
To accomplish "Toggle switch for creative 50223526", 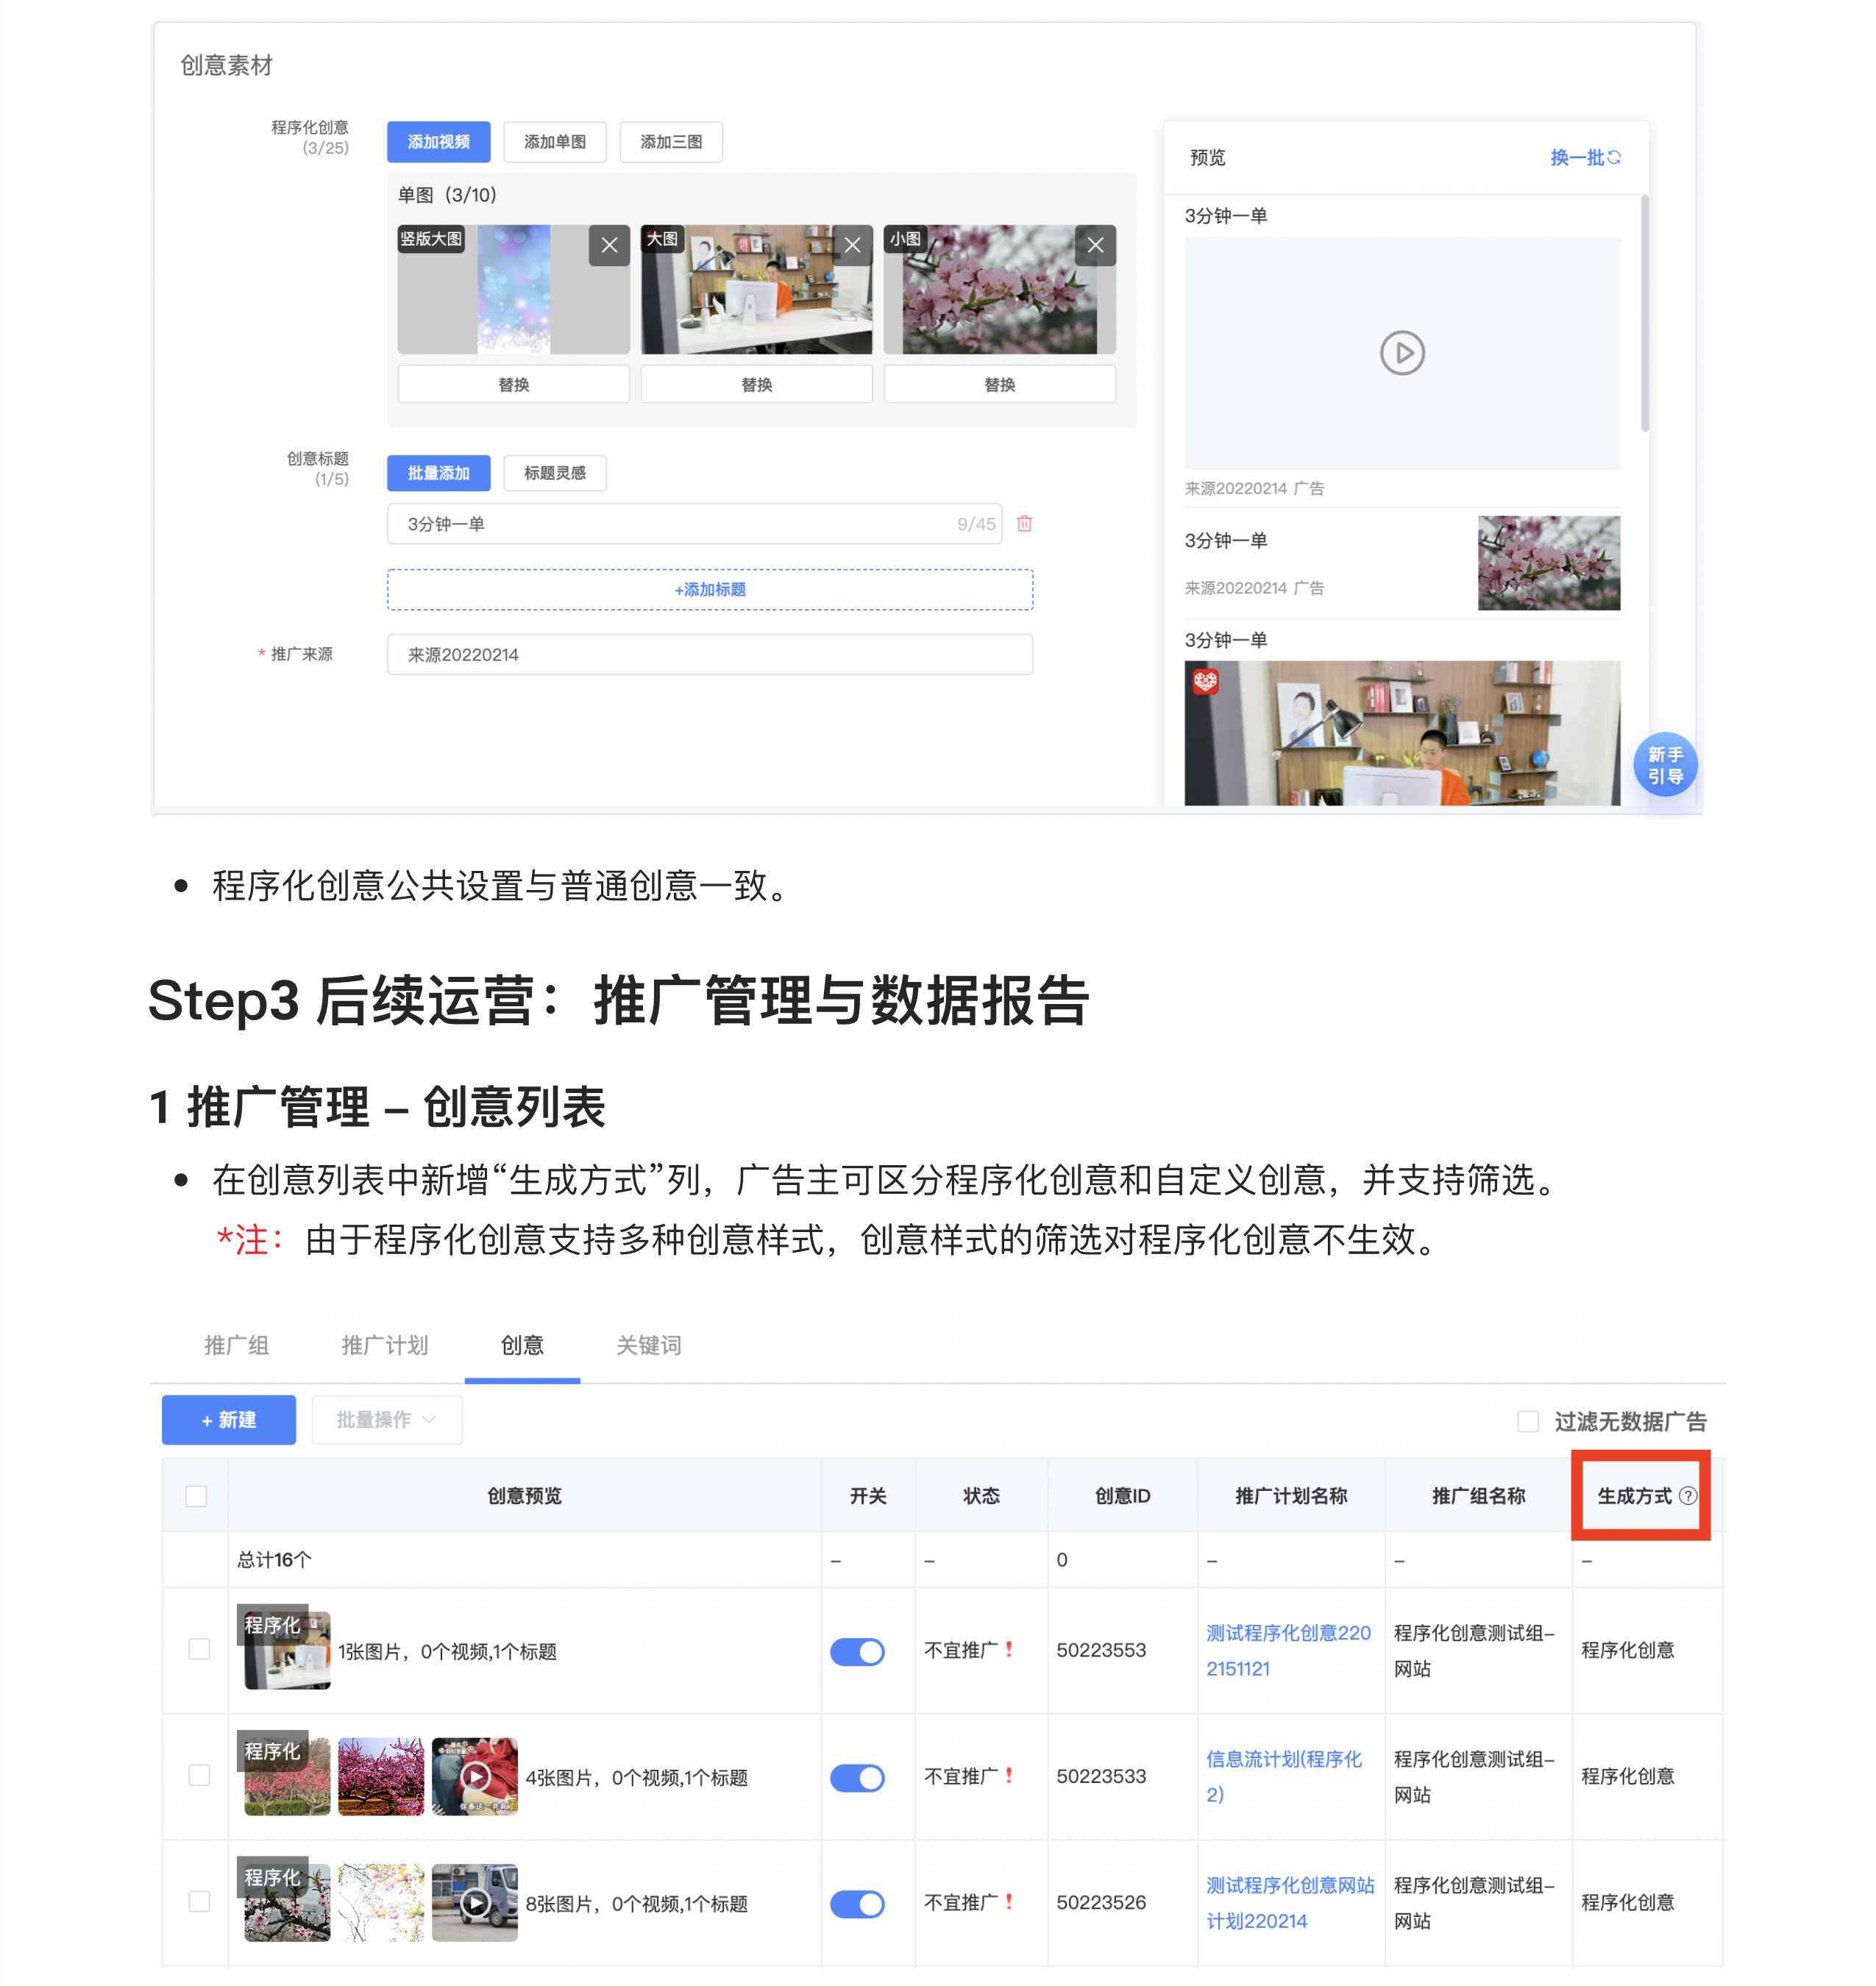I will tap(857, 1903).
